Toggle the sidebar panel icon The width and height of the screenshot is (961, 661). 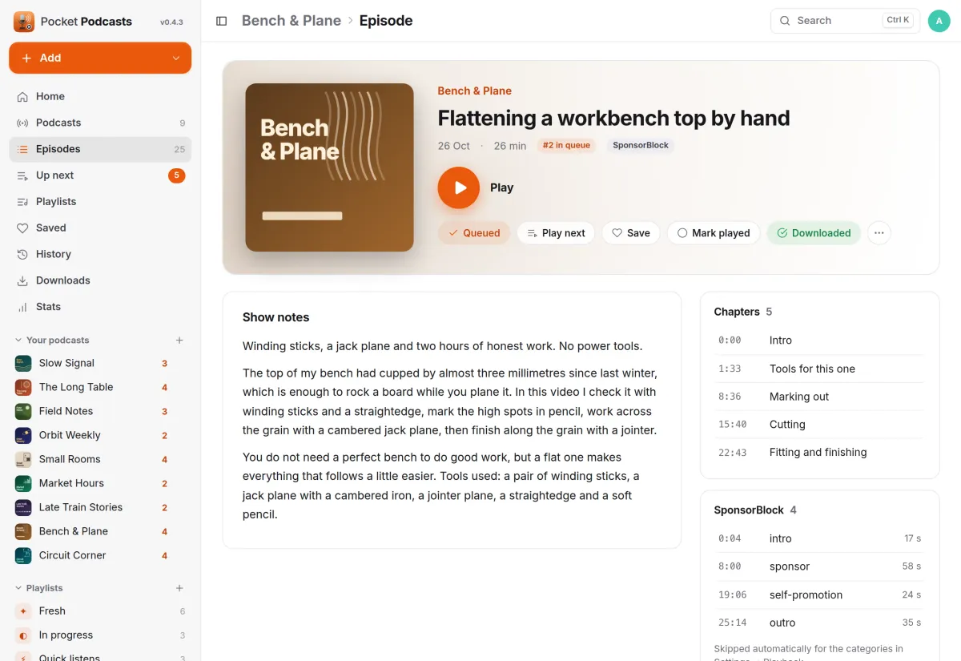coord(222,21)
